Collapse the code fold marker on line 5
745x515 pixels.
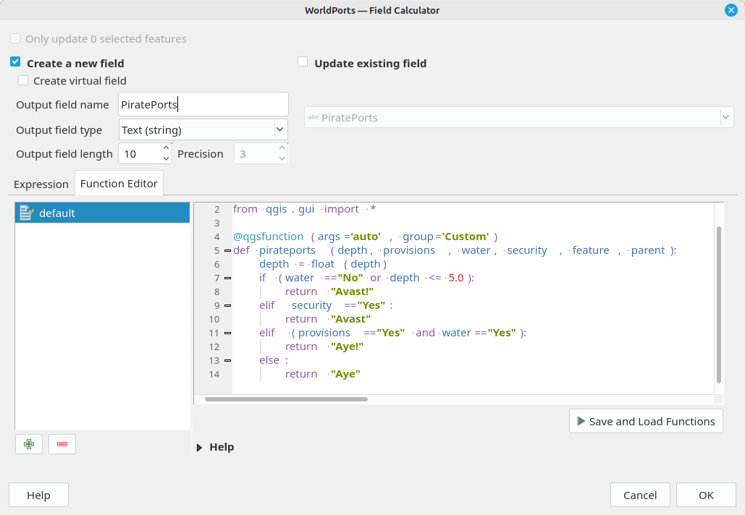click(x=227, y=250)
